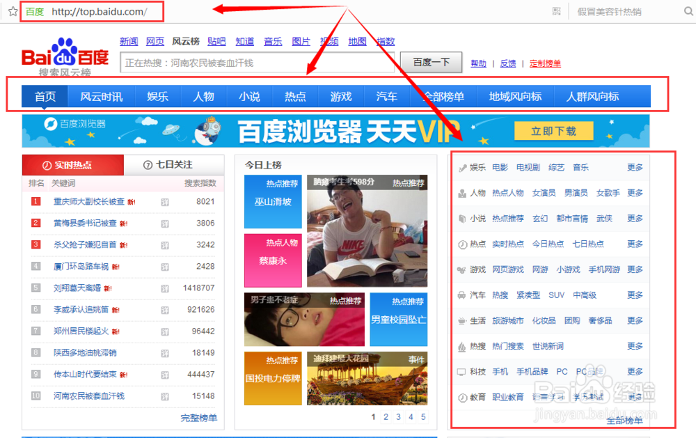Screen dimensions: 696x438
Task: Click the Baidu search input field
Action: click(258, 63)
